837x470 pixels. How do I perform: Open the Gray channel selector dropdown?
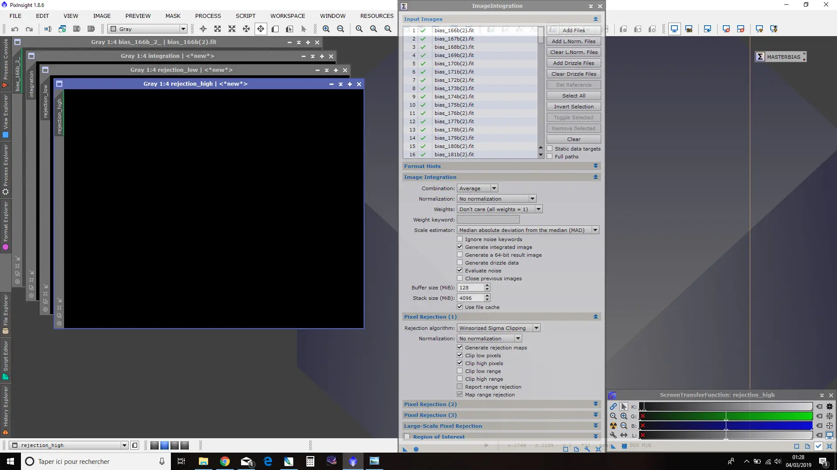pyautogui.click(x=148, y=29)
